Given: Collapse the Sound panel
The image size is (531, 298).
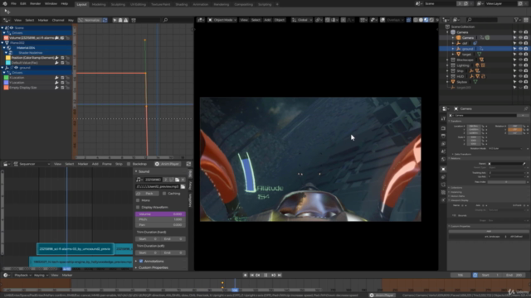Looking at the screenshot, I should click(136, 171).
